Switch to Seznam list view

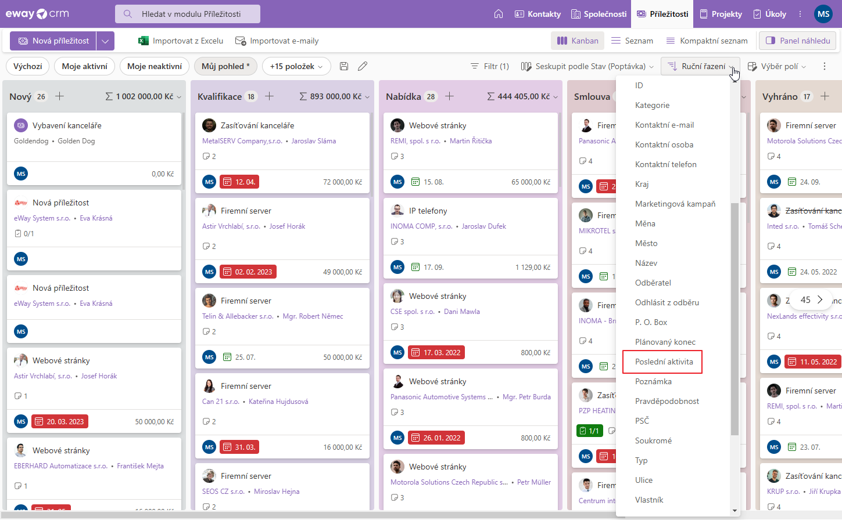point(632,41)
